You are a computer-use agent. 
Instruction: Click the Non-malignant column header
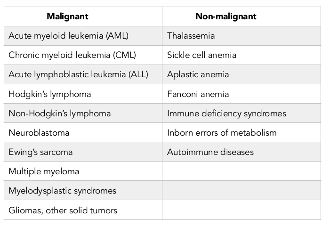click(x=225, y=16)
